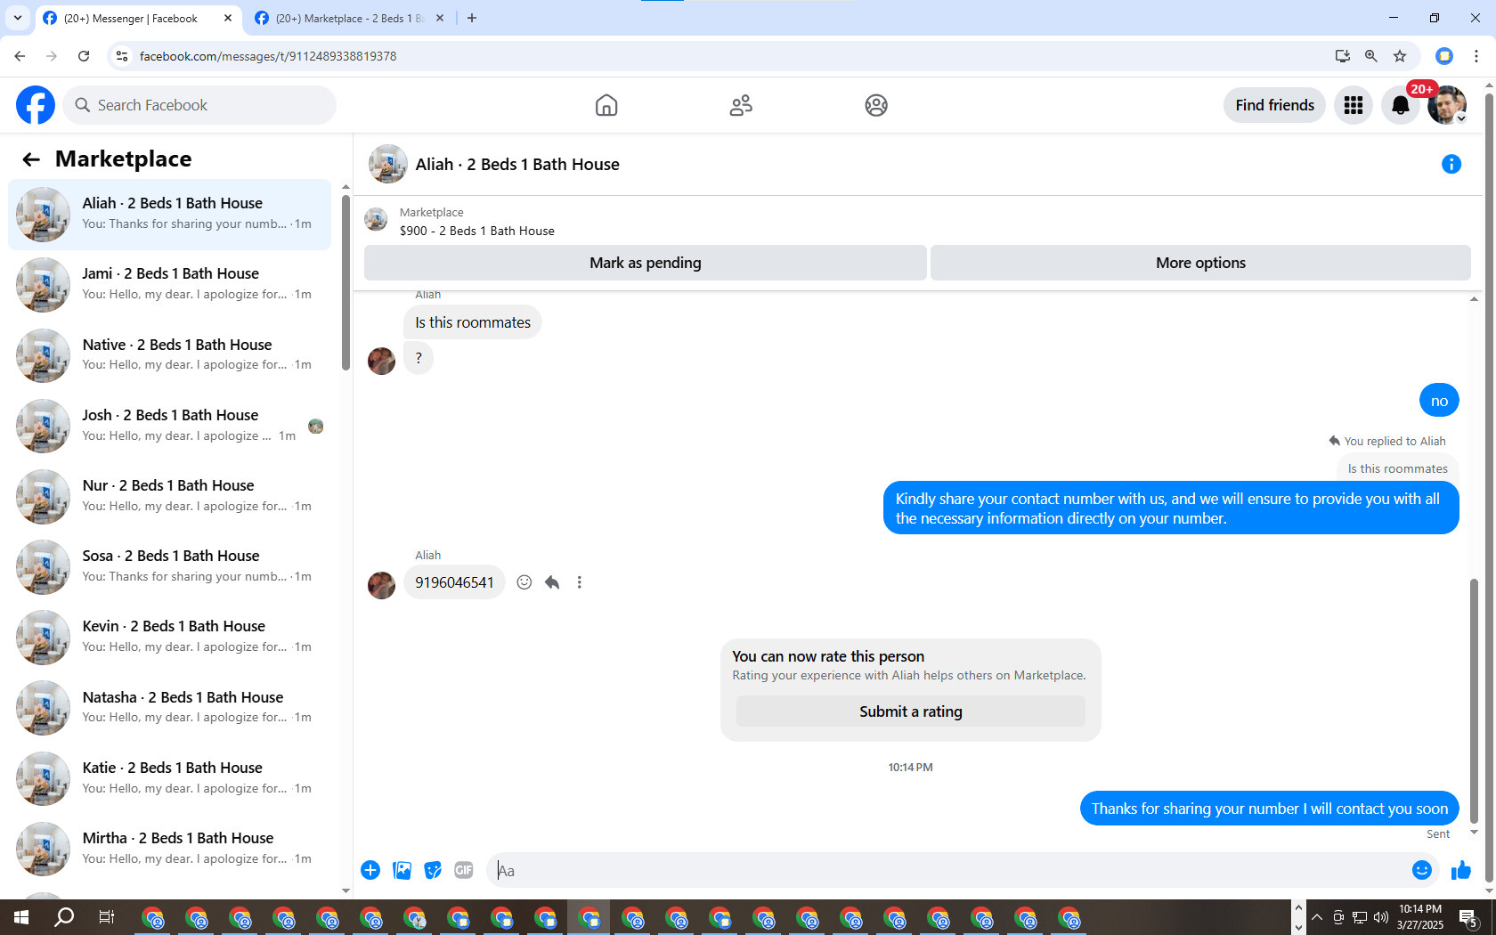
Task: Open the Facebook Home icon
Action: tap(606, 105)
